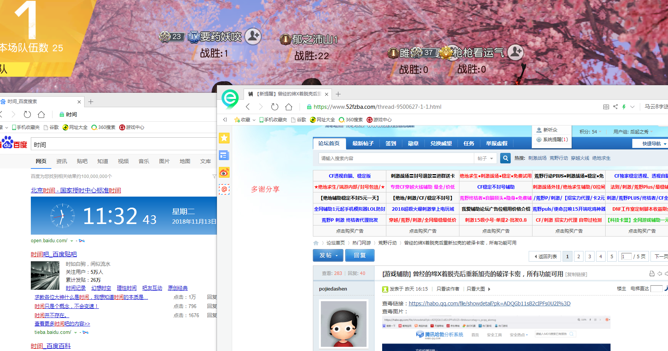Image resolution: width=668 pixels, height=351 pixels.
Task: Click the blue news panel sidebar icon
Action: point(224,155)
